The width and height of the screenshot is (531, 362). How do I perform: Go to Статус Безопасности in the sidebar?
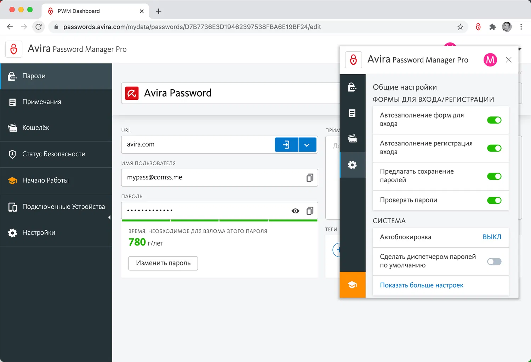pos(54,154)
